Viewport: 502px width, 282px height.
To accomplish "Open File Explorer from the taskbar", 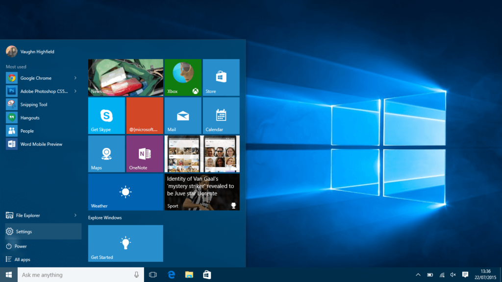I will click(189, 275).
